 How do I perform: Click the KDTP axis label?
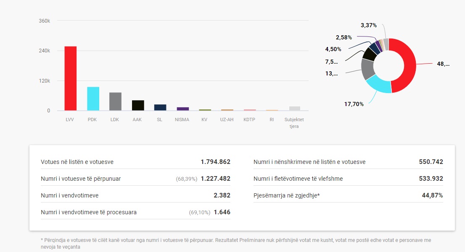(249, 120)
